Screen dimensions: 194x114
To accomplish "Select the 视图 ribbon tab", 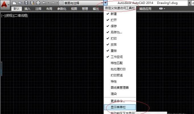I will tap(74, 9).
